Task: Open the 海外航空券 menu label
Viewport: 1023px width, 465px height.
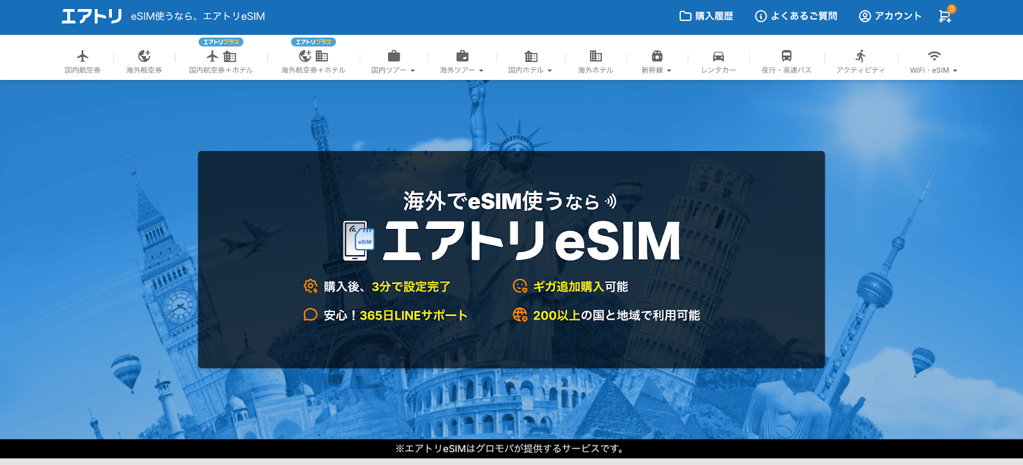Action: 144,70
